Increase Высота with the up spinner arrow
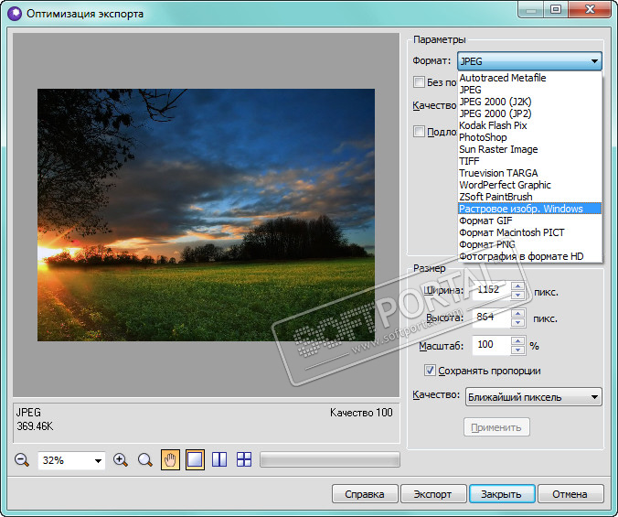Viewport: 618px width, 517px height. 517,313
